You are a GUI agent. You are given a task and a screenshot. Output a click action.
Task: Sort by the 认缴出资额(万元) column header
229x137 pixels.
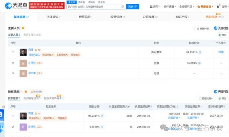click(120, 107)
